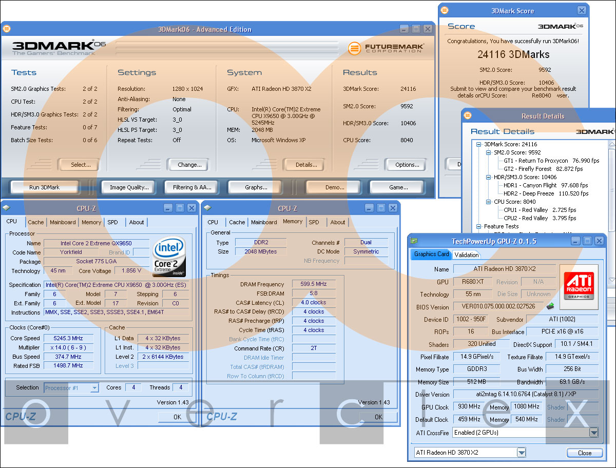
Task: Collapse the SM2.0 Score: 9592 node
Action: 488,152
